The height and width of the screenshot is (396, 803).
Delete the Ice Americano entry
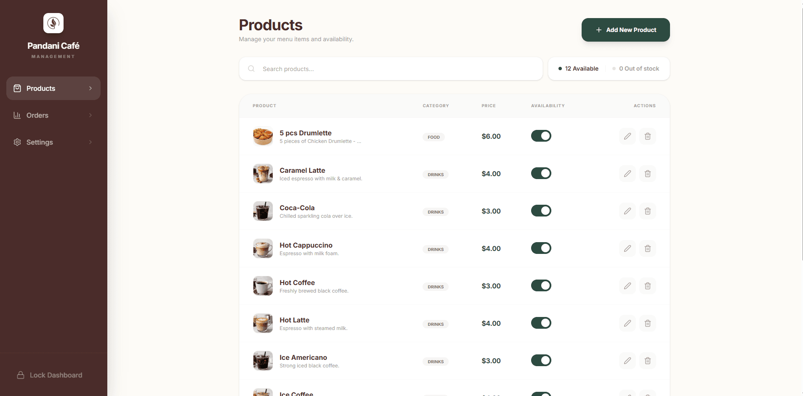(647, 361)
